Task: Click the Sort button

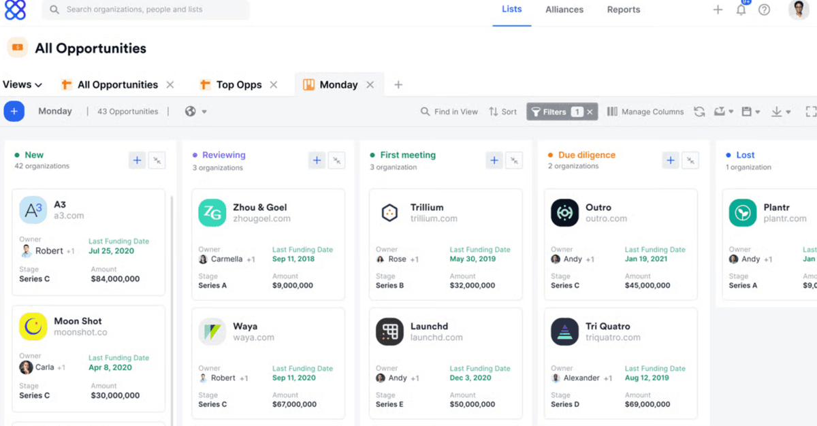Action: point(502,112)
